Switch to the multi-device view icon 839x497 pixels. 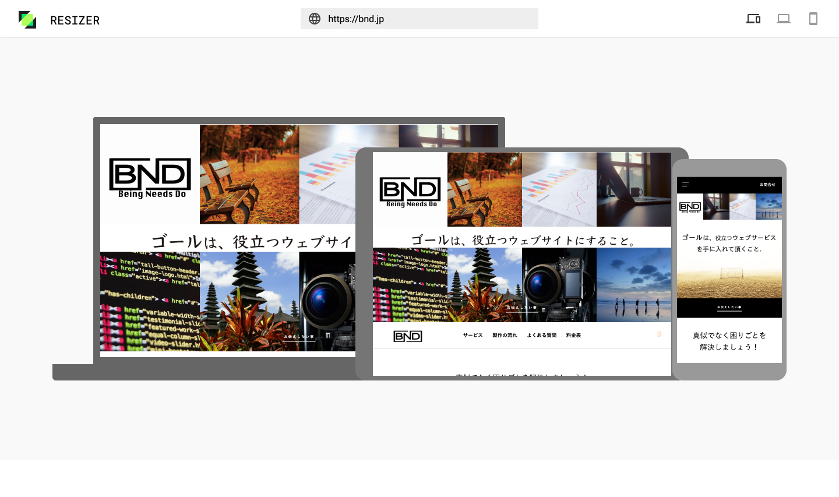(753, 19)
